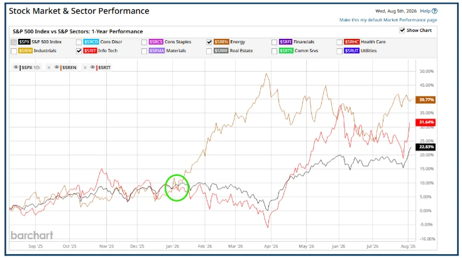This screenshot has width=462, height=258.
Task: Click the black $SPX symbol badge
Action: tap(24, 42)
